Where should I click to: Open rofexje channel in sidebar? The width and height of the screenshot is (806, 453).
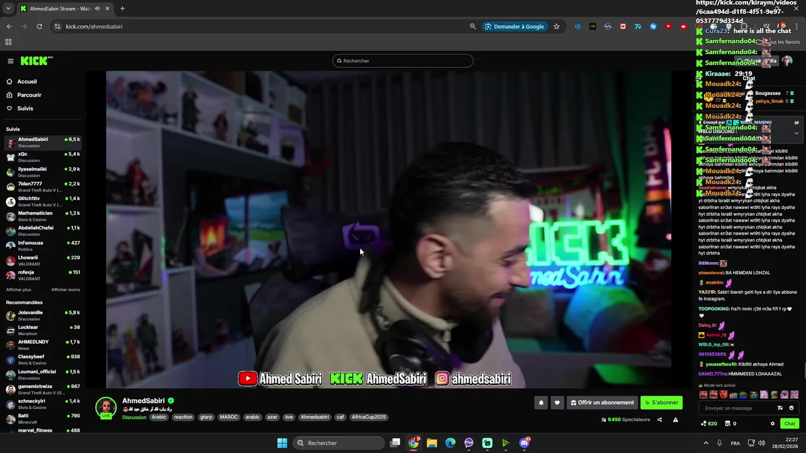click(x=43, y=275)
